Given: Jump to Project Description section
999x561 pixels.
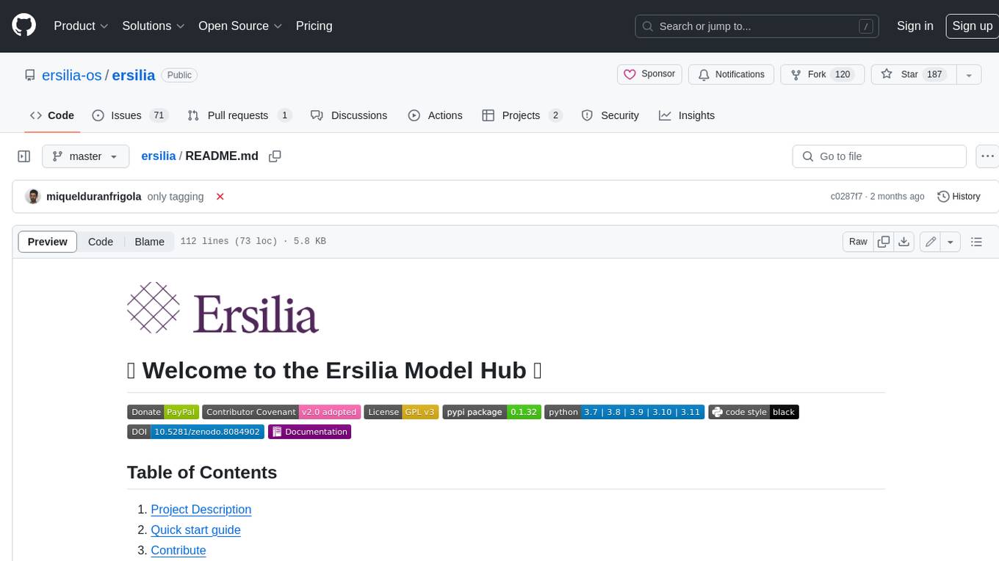Looking at the screenshot, I should tap(201, 510).
